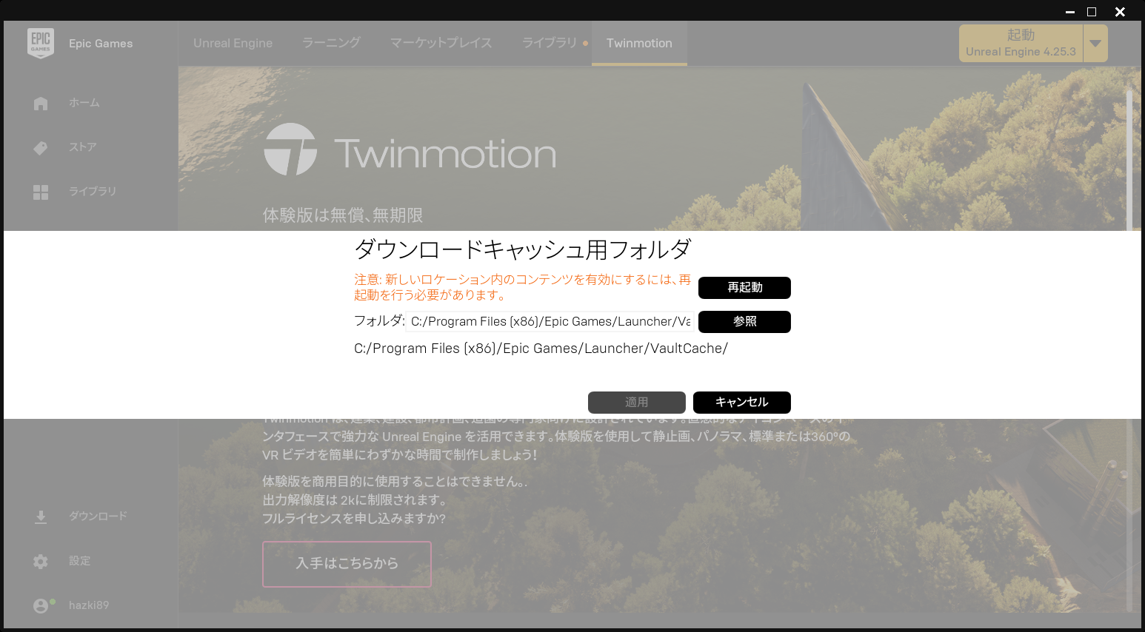This screenshot has width=1145, height=632.
Task: Click the フルライセンスを申し込みますか? text
Action: point(354,519)
